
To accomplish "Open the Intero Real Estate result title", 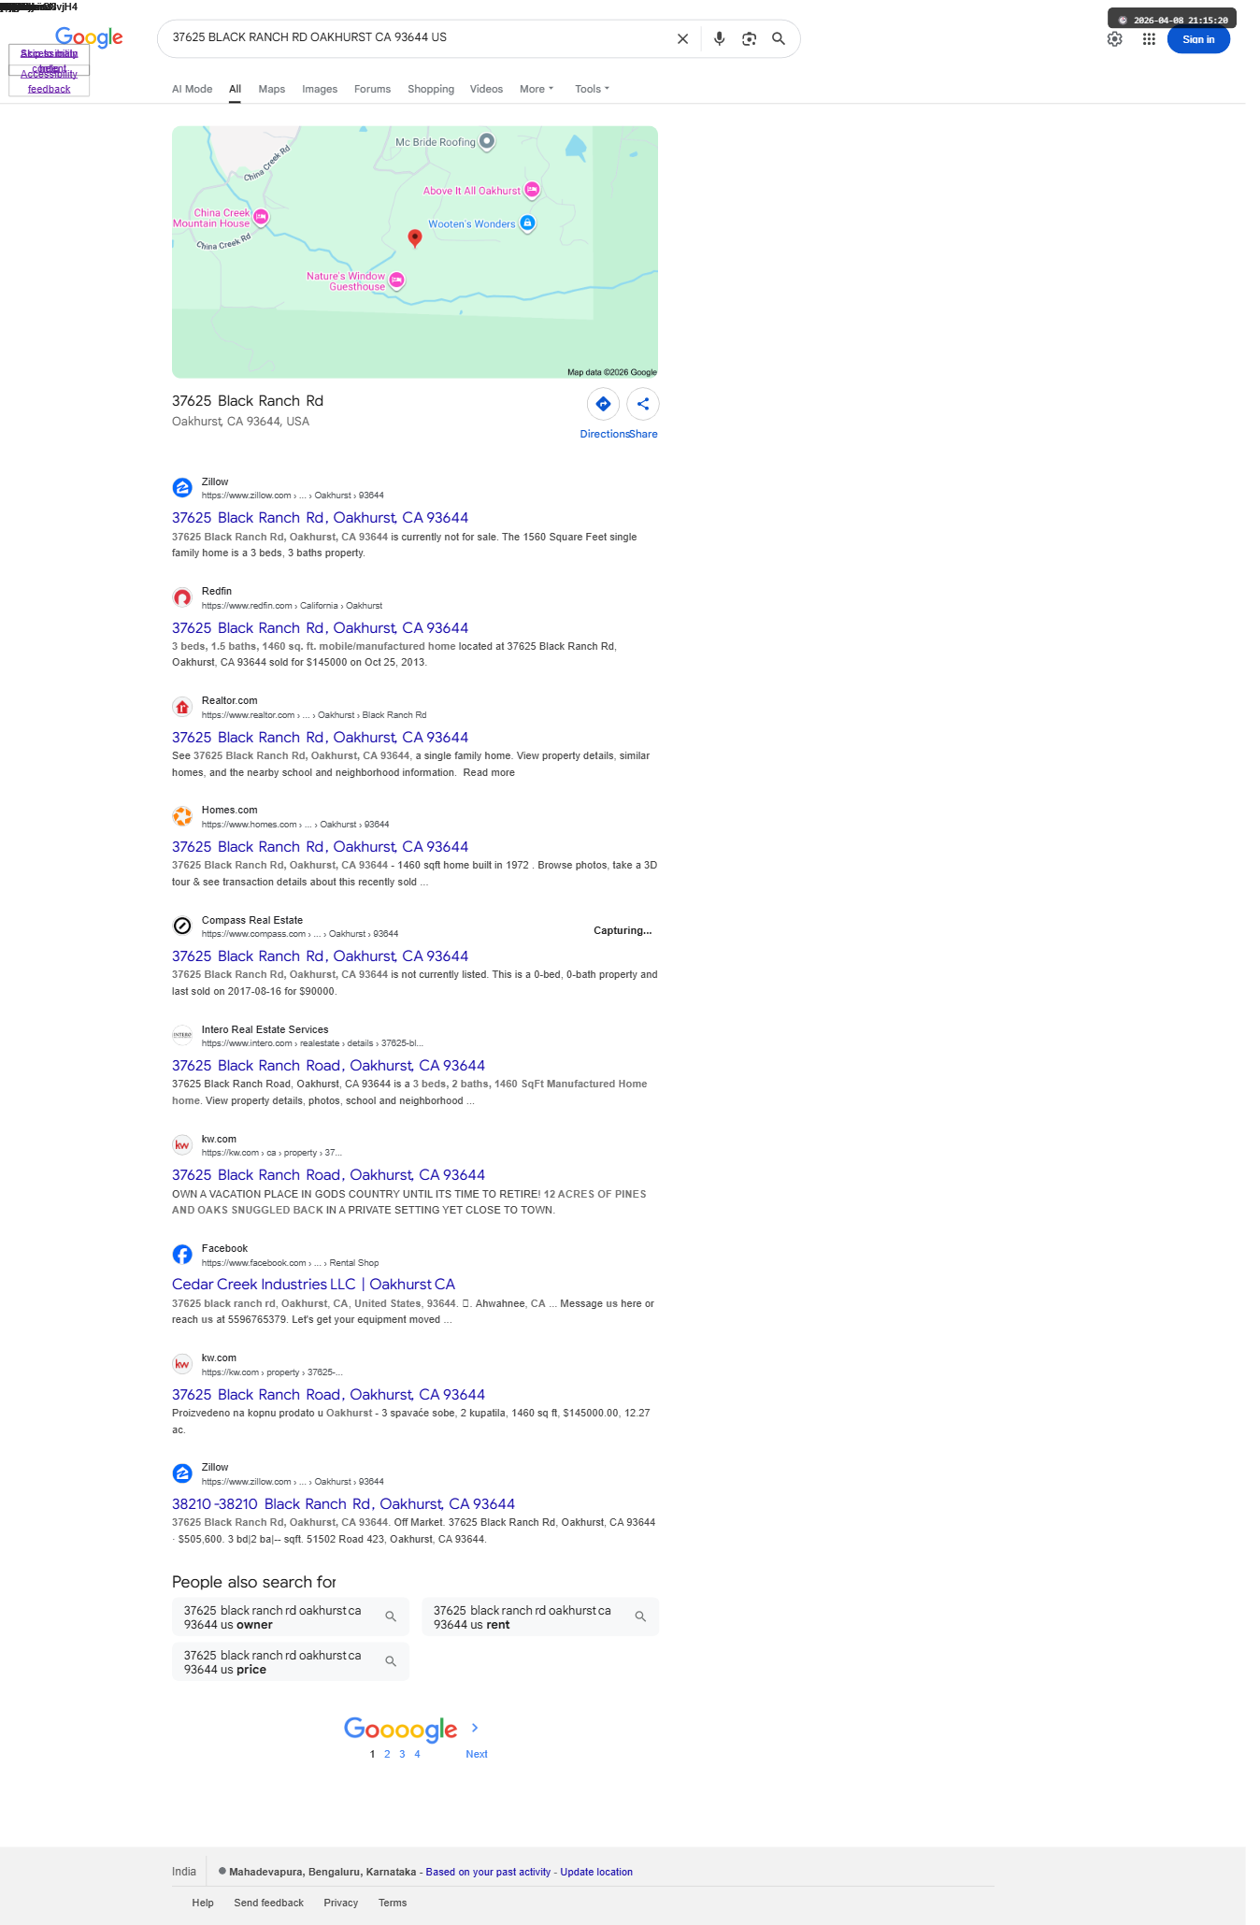I will 328,1065.
